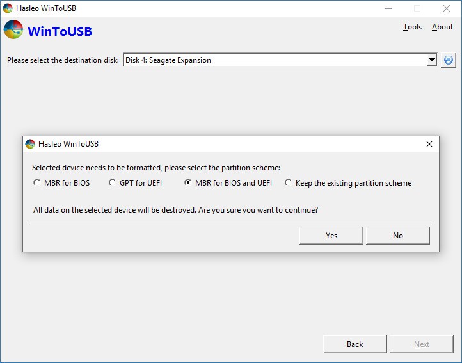
Task: Confirm formatting with Yes button
Action: 331,236
